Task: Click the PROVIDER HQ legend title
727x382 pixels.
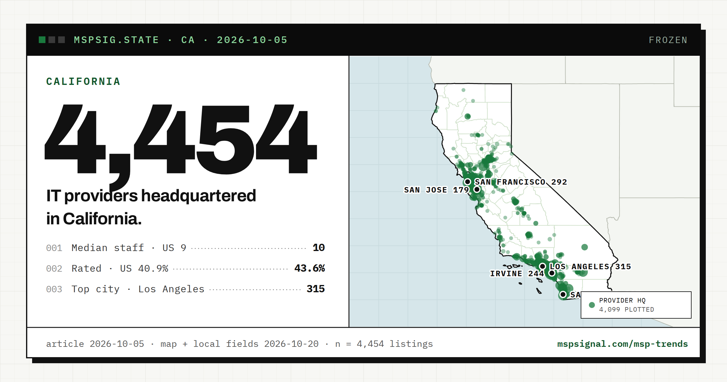Action: (622, 300)
